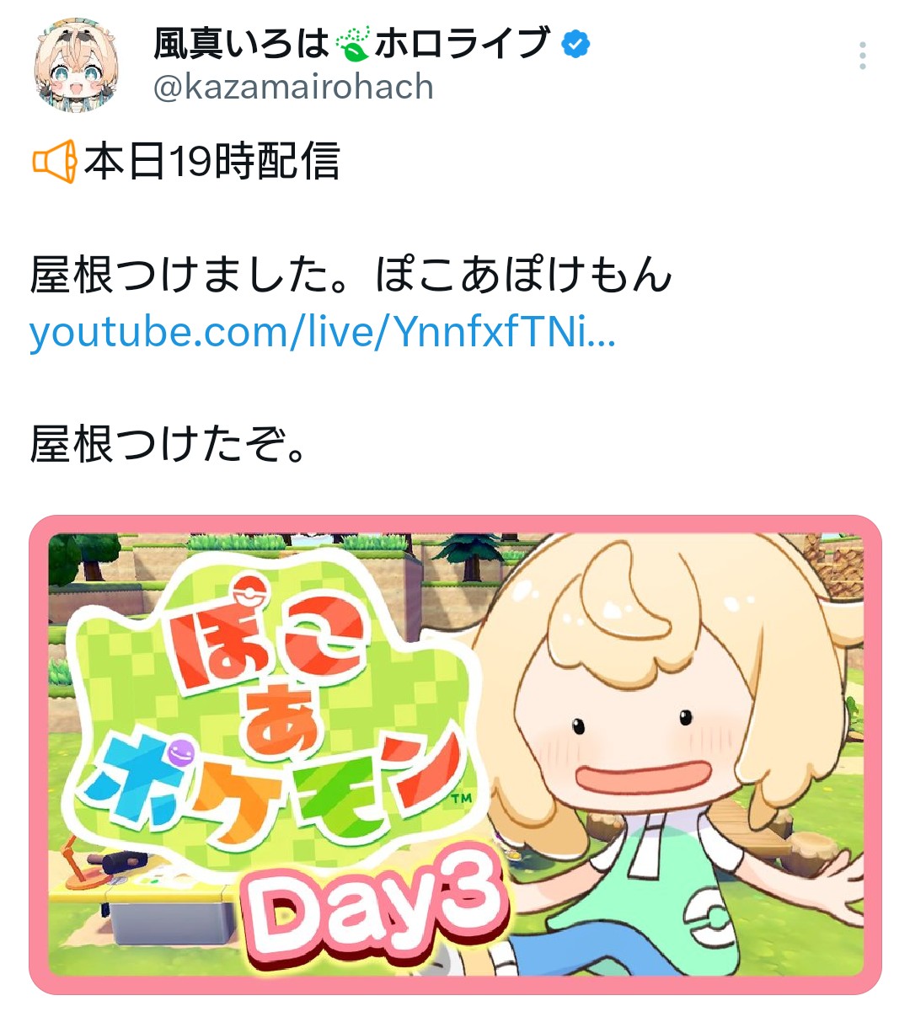The image size is (910, 1017).
Task: Tap Kazama Iroha's profile avatar
Action: point(76,67)
